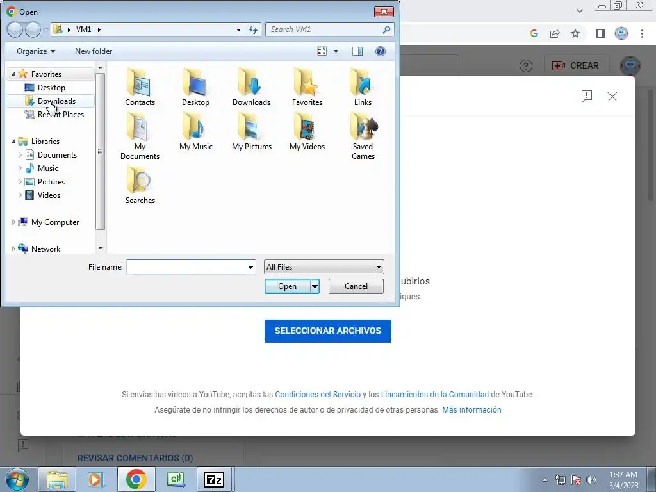Click SELECCIONAR ARCHIVOS button
This screenshot has height=492, width=656.
click(x=327, y=331)
